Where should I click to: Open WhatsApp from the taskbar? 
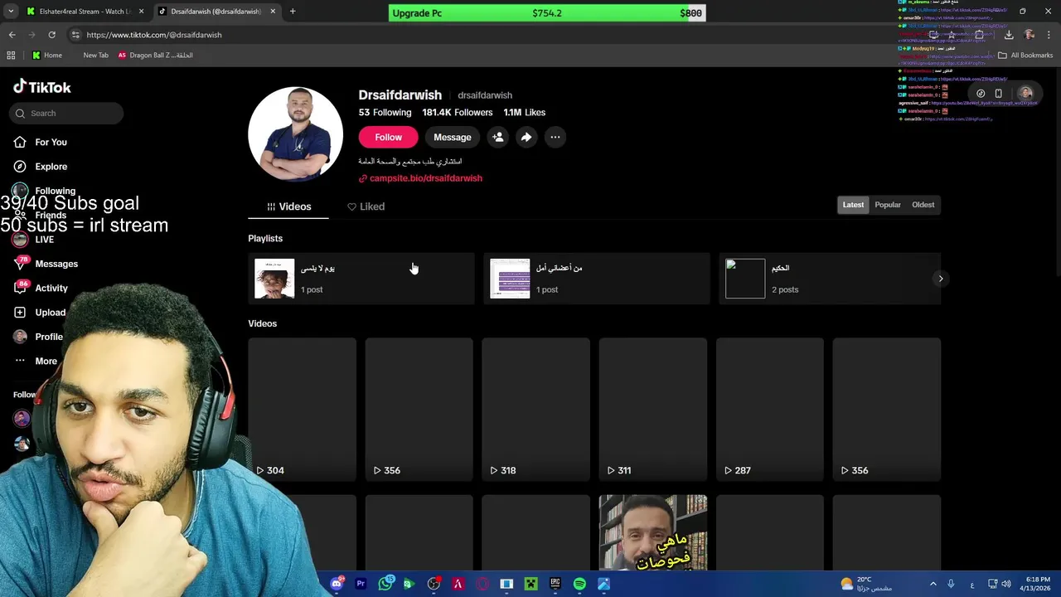tap(385, 584)
